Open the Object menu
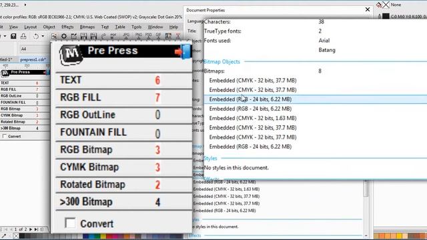This screenshot has width=427, height=240. coord(49,27)
